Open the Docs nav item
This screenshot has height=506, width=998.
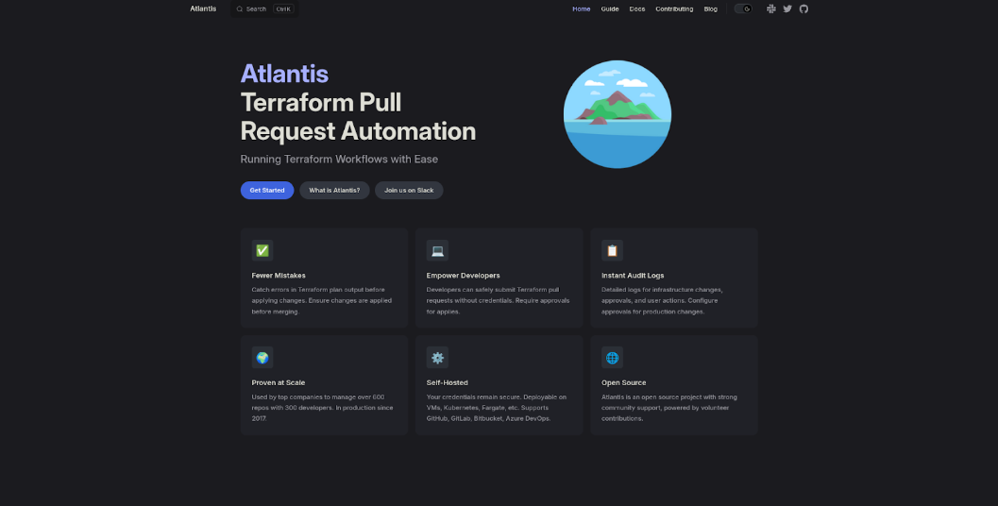(x=637, y=8)
